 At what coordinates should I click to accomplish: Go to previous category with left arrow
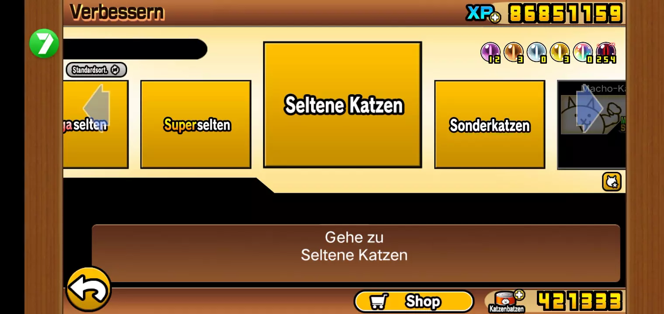coord(96,107)
